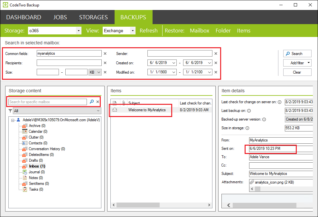This screenshot has width=318, height=217.
Task: Click the Add filter button
Action: tap(297, 63)
